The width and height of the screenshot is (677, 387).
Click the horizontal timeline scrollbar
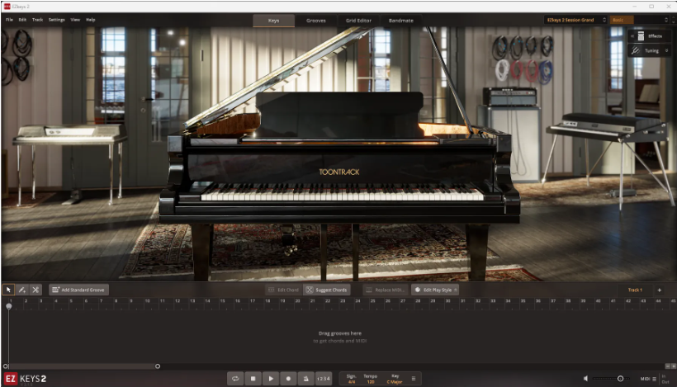coord(82,366)
